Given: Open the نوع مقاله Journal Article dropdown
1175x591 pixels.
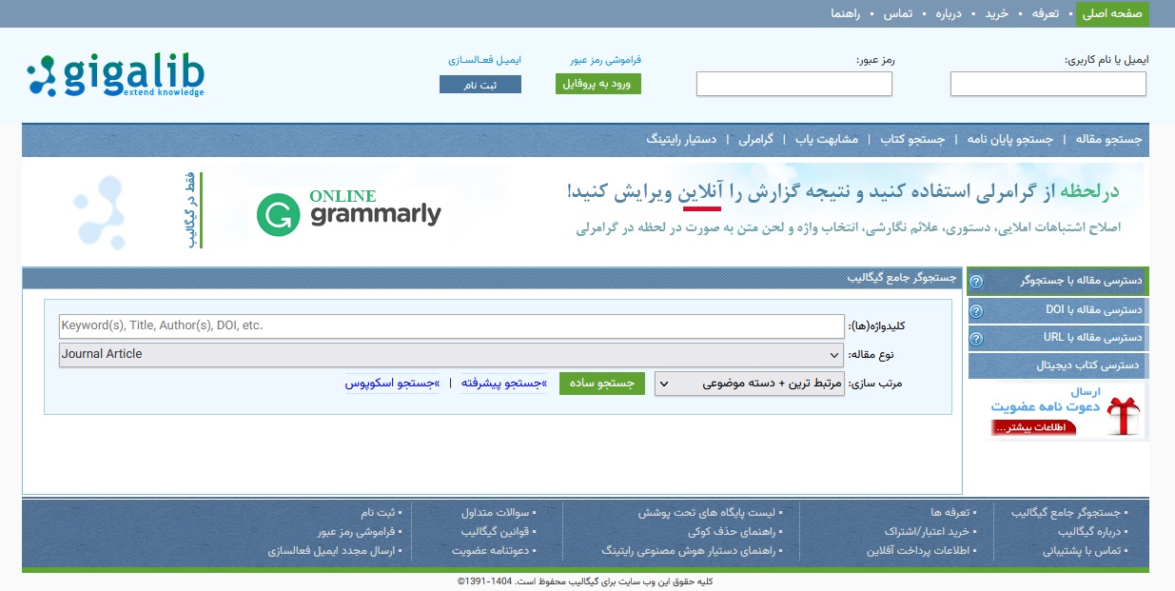Looking at the screenshot, I should pos(451,354).
